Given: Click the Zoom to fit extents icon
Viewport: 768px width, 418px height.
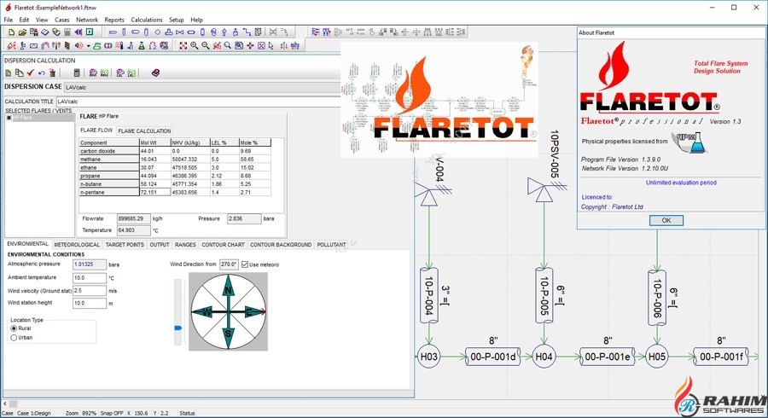Looking at the screenshot, I should tap(183, 45).
